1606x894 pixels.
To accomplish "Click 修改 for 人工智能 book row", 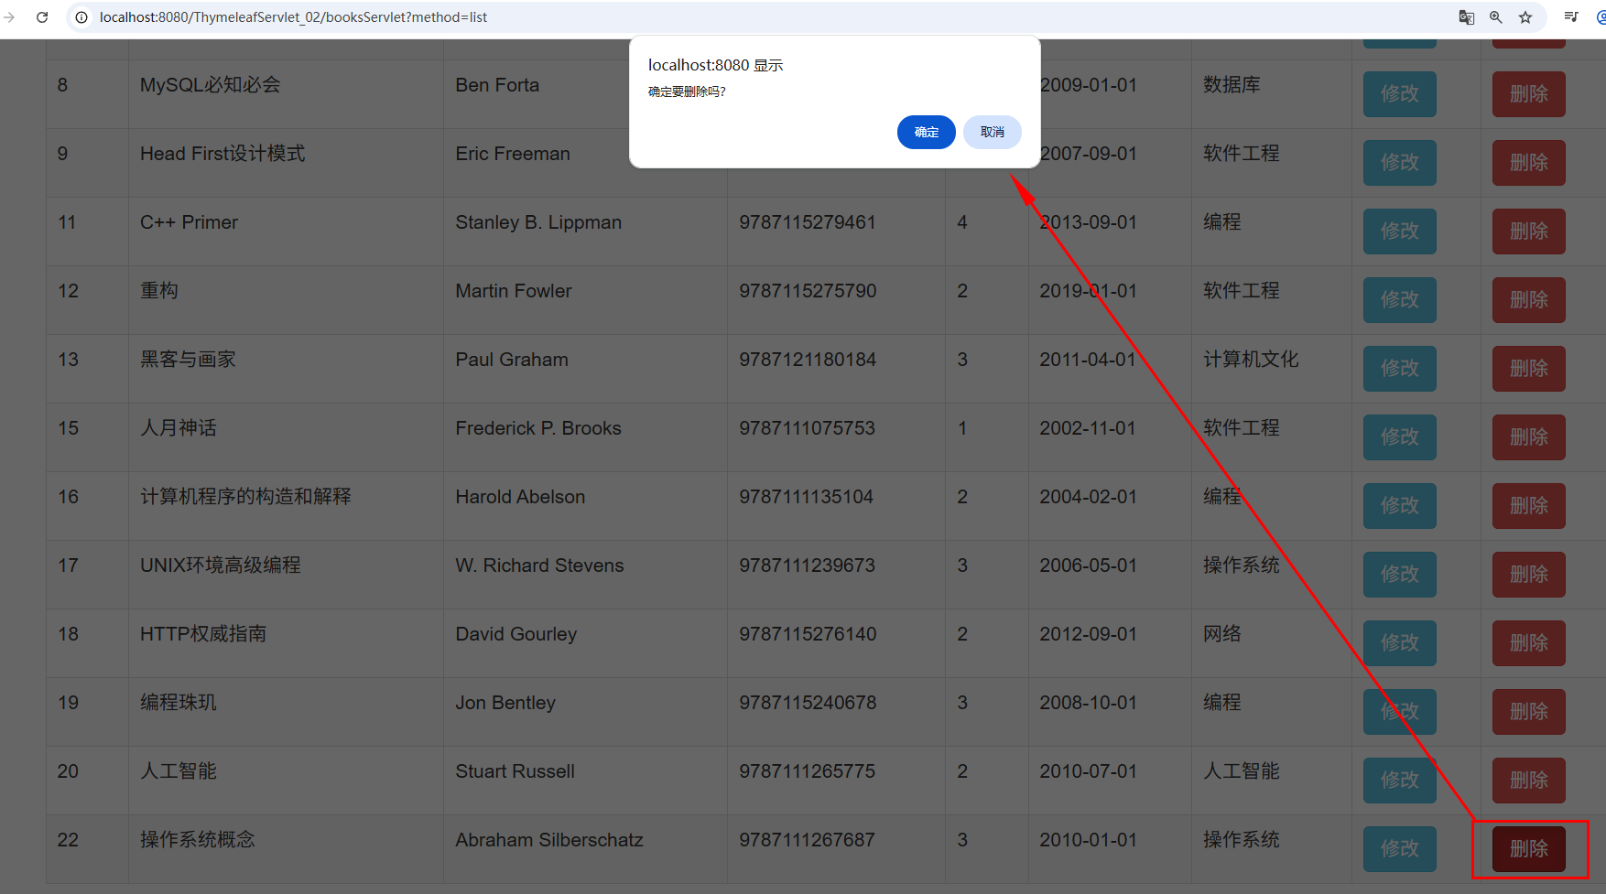I will coord(1400,781).
